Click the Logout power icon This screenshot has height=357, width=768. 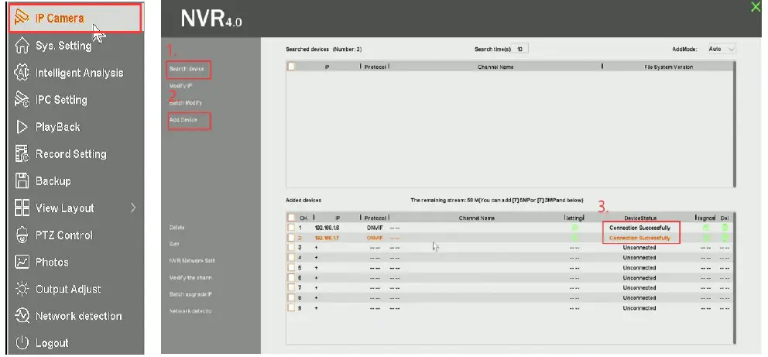tap(22, 343)
